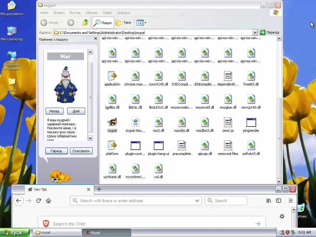Click the Back arrow in Explorer
This screenshot has height=237, width=316.
(44, 23)
